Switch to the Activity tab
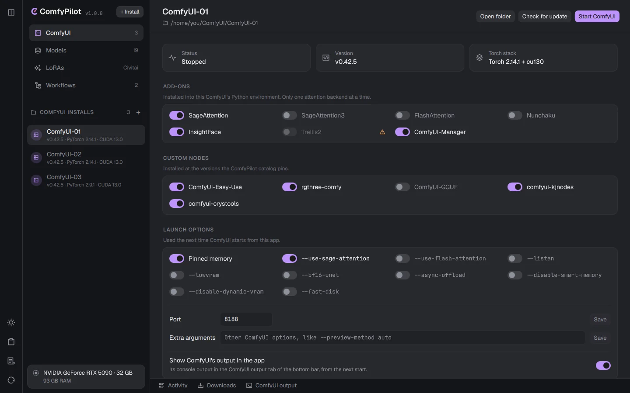 (173, 386)
